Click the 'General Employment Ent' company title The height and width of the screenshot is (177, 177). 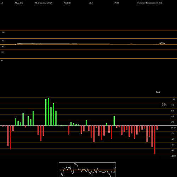coord(149,3)
